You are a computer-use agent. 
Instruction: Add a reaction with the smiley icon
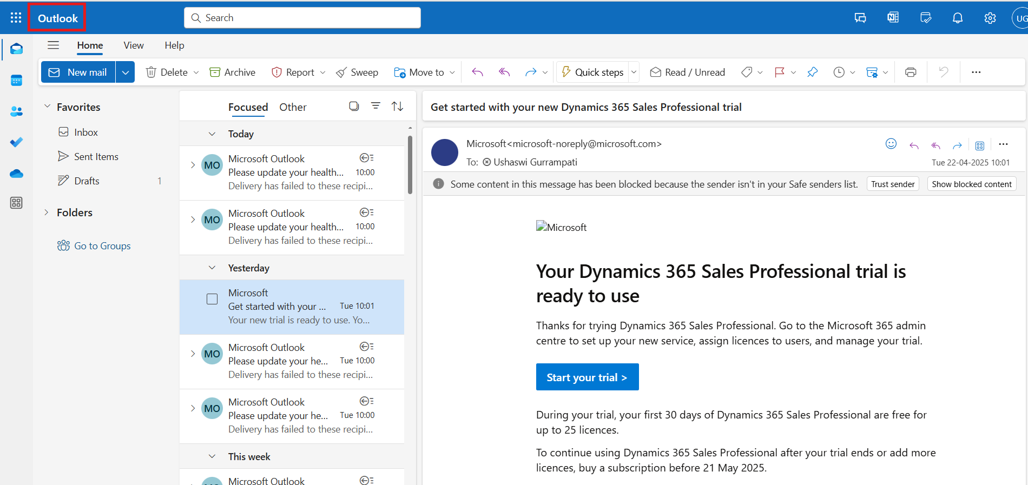point(891,144)
